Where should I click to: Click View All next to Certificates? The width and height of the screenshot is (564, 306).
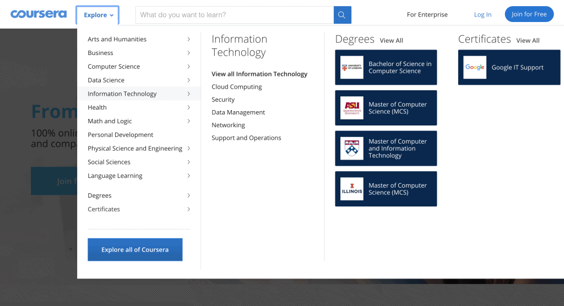click(528, 41)
